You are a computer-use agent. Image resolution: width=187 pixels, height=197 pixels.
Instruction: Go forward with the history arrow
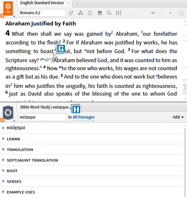point(161,13)
